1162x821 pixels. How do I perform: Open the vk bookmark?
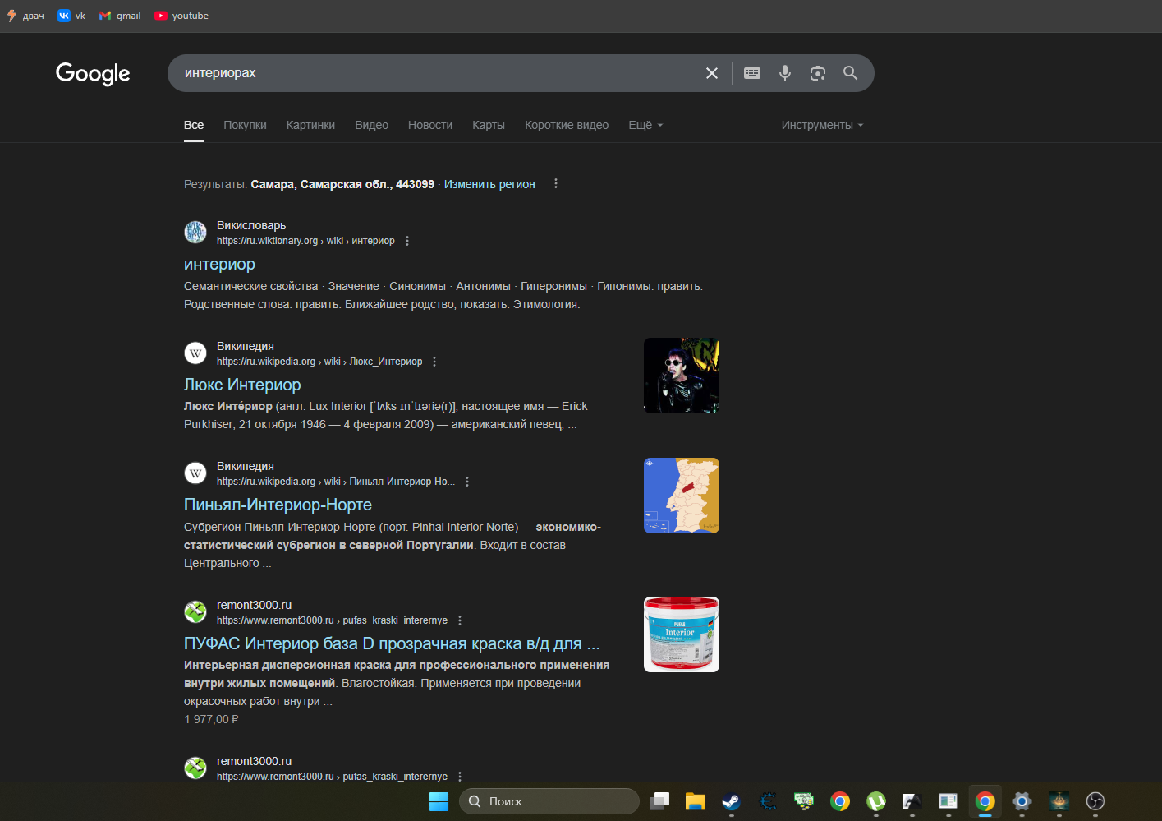tap(71, 16)
